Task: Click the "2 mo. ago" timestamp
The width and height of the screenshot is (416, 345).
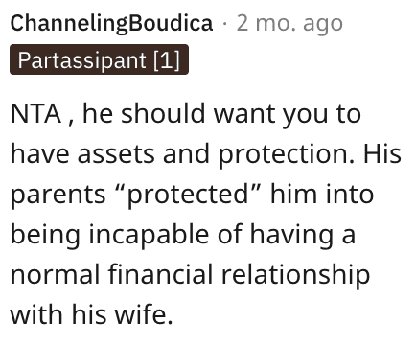Action: (289, 23)
